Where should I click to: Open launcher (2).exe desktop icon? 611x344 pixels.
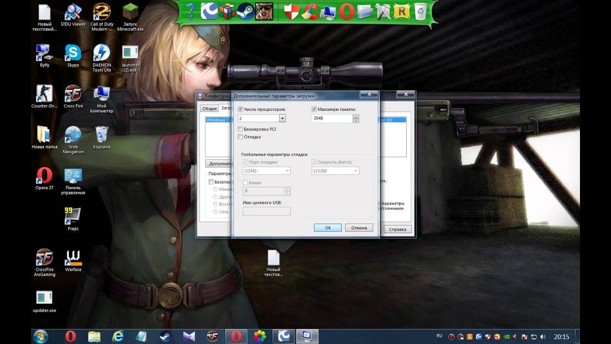[130, 58]
